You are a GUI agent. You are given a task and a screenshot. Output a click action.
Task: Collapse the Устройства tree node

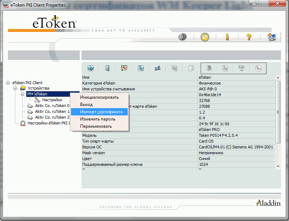(15, 88)
